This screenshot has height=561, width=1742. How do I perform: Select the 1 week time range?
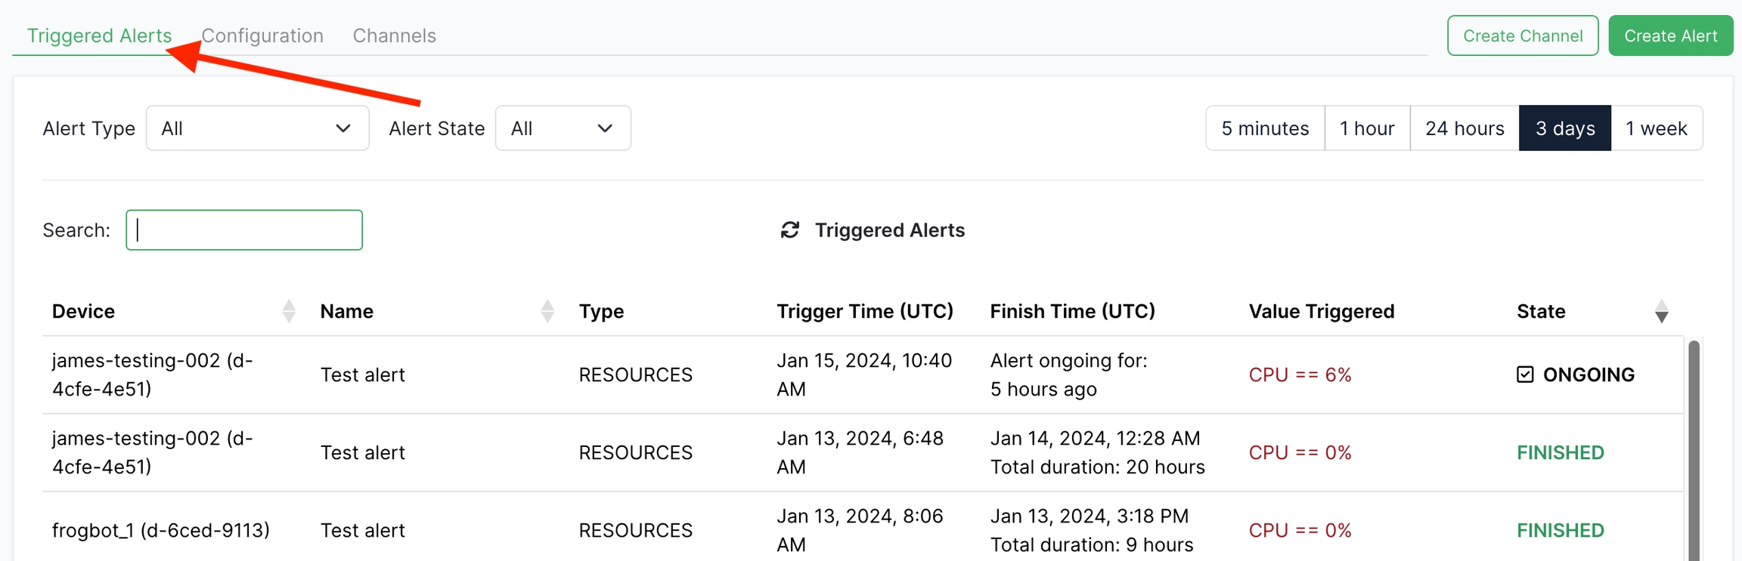pos(1656,128)
